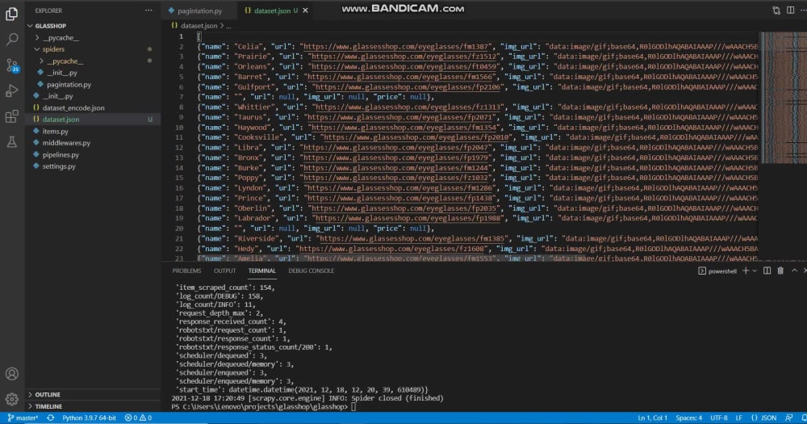Click the compare changes icon in editor toolbar

coord(776,10)
